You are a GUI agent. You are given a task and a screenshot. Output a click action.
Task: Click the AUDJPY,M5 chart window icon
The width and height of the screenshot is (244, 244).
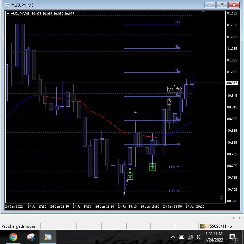[7, 5]
